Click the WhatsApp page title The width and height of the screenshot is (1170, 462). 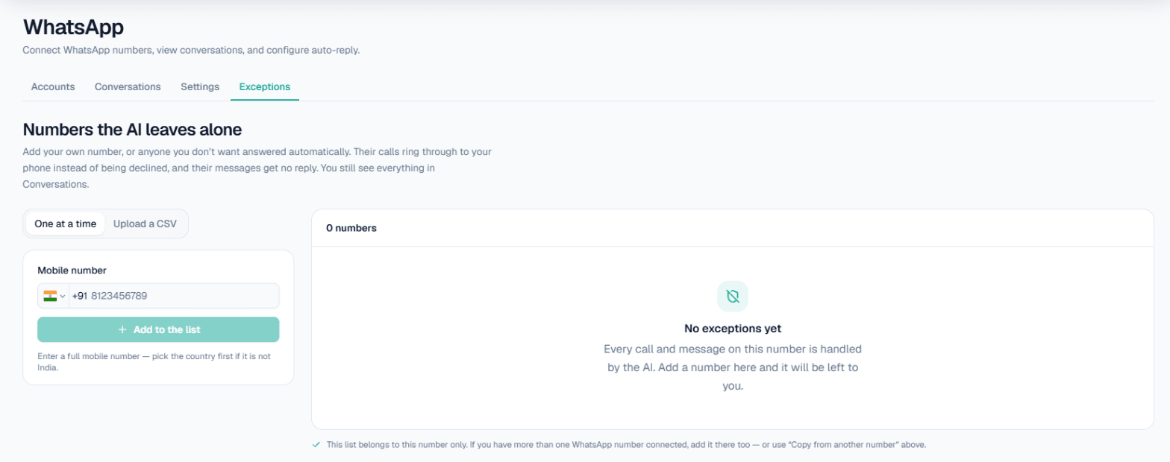[x=73, y=28]
